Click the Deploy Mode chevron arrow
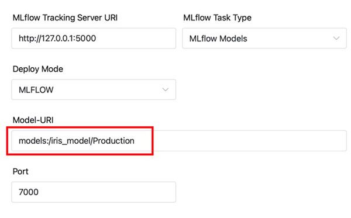The height and width of the screenshot is (218, 351). pyautogui.click(x=165, y=89)
